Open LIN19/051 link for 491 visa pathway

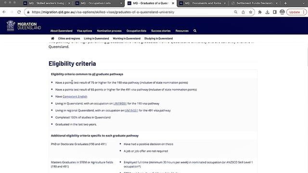(x=131, y=111)
